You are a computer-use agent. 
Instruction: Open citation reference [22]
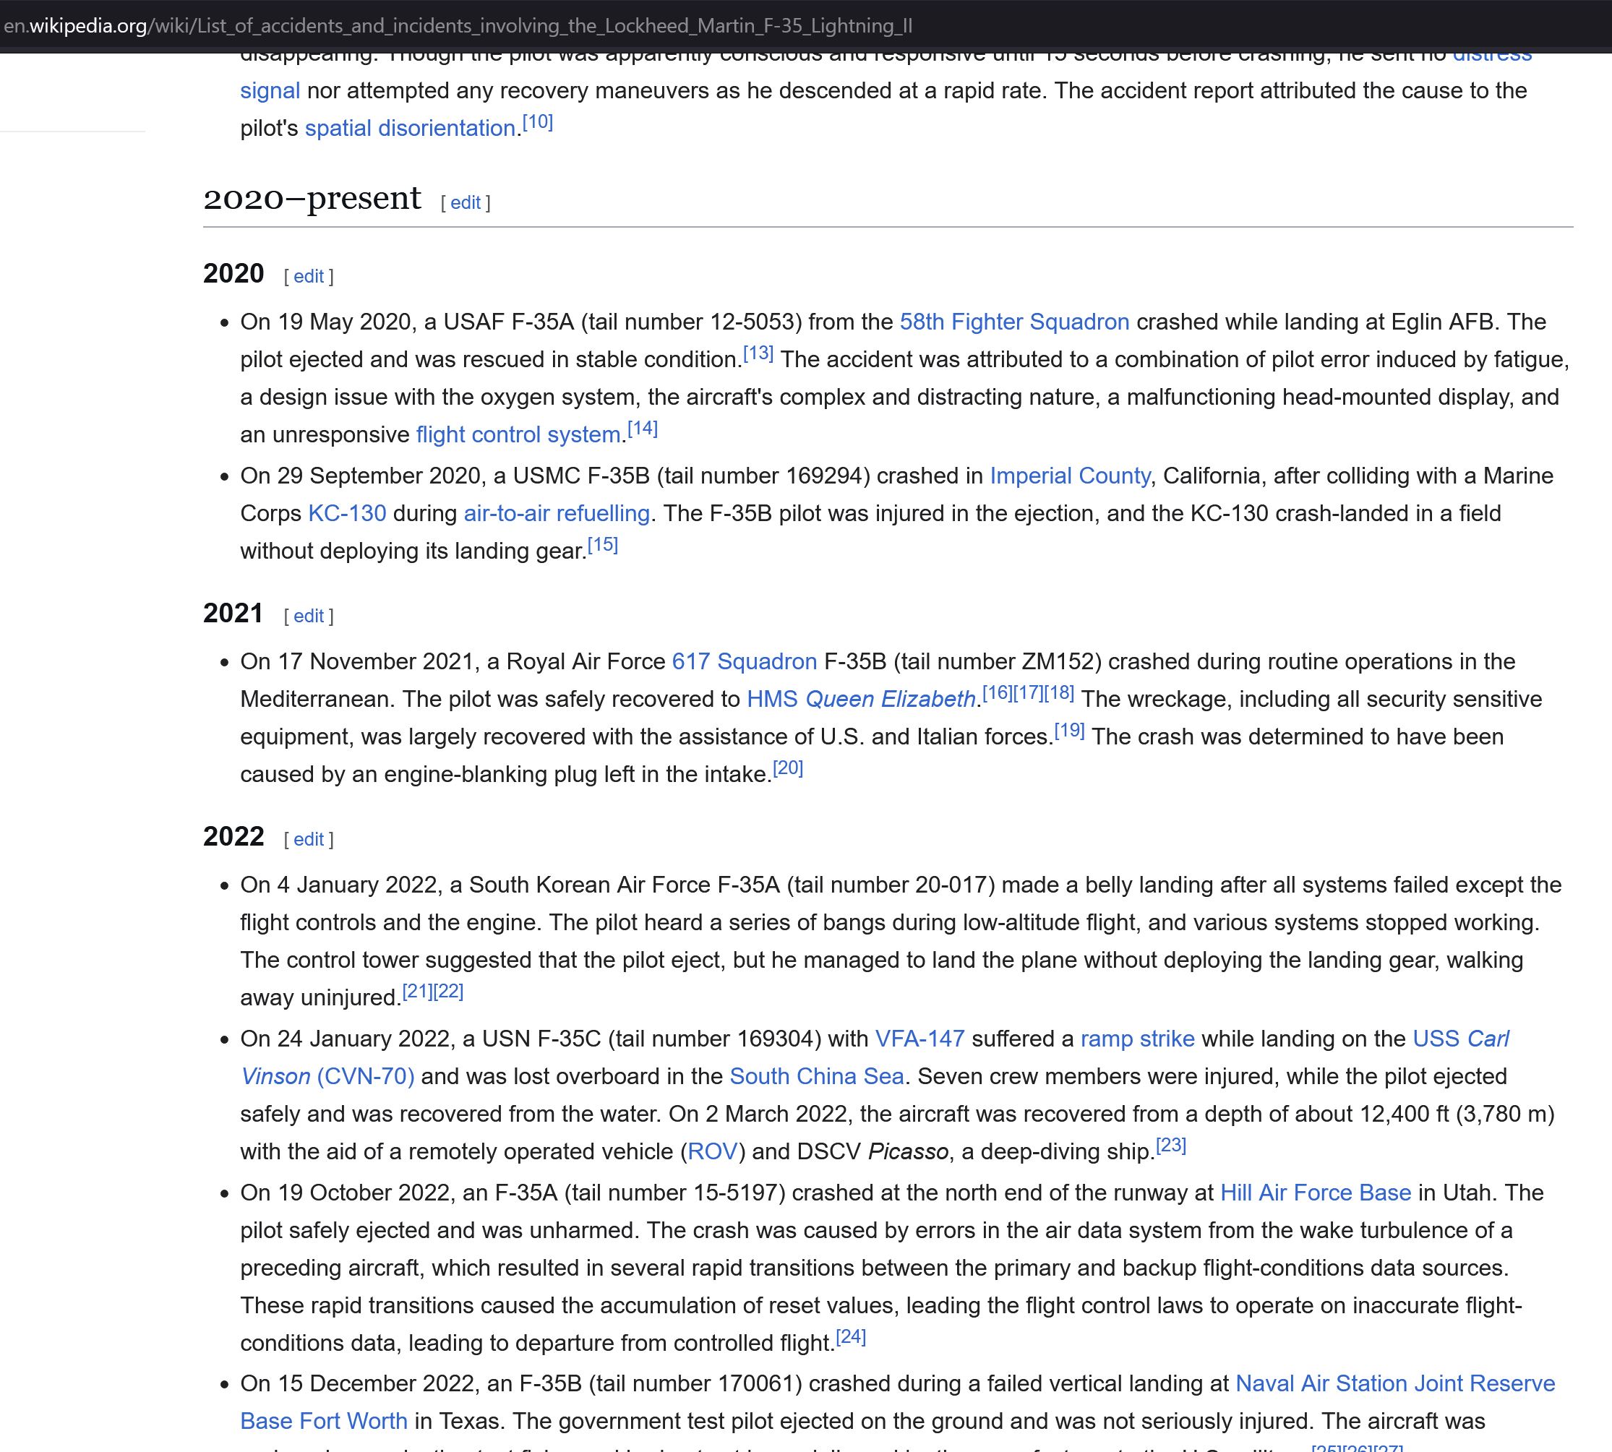click(x=448, y=992)
